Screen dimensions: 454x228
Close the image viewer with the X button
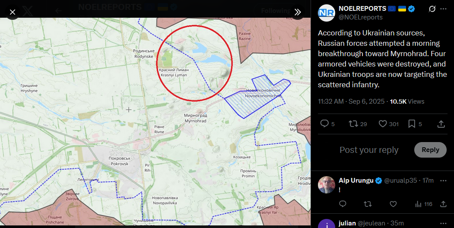click(13, 12)
